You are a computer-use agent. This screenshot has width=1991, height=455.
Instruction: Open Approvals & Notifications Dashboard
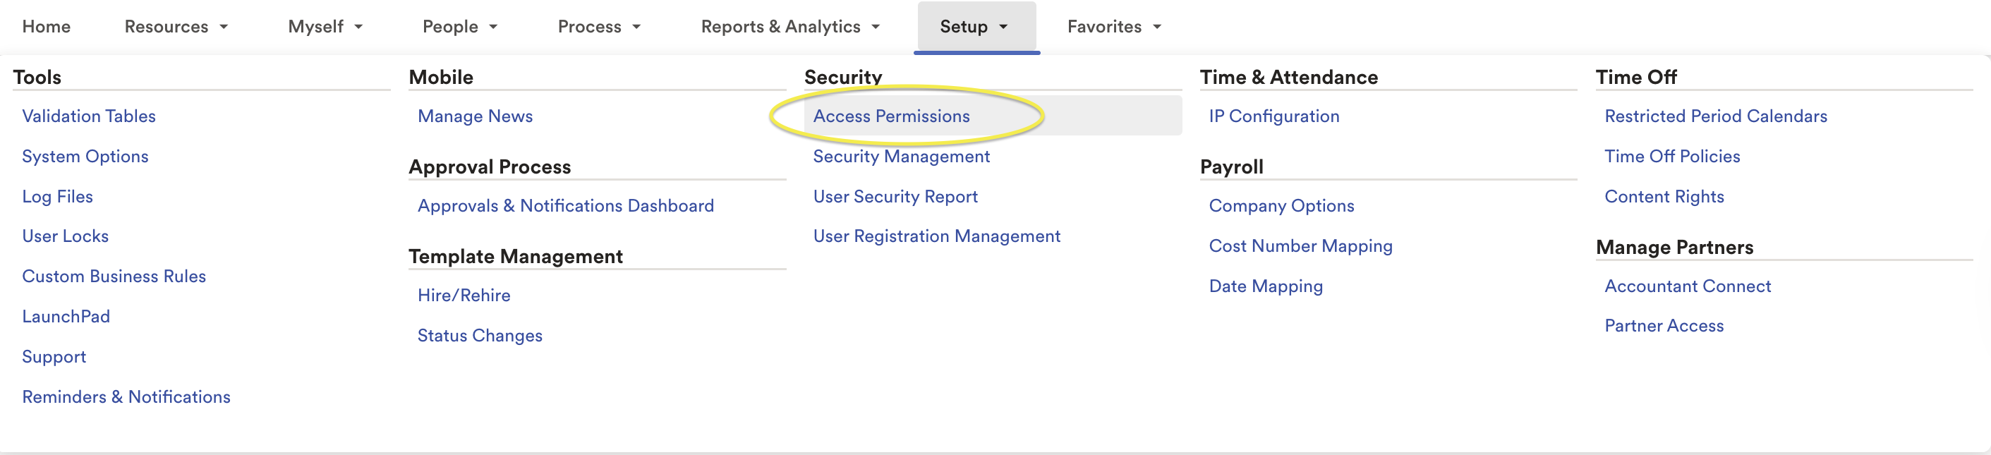pos(565,206)
